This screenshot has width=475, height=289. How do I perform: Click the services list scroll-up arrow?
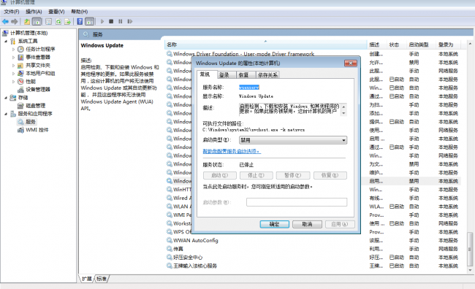470,44
